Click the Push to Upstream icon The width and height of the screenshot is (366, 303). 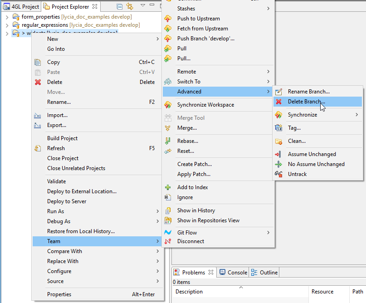pos(168,19)
